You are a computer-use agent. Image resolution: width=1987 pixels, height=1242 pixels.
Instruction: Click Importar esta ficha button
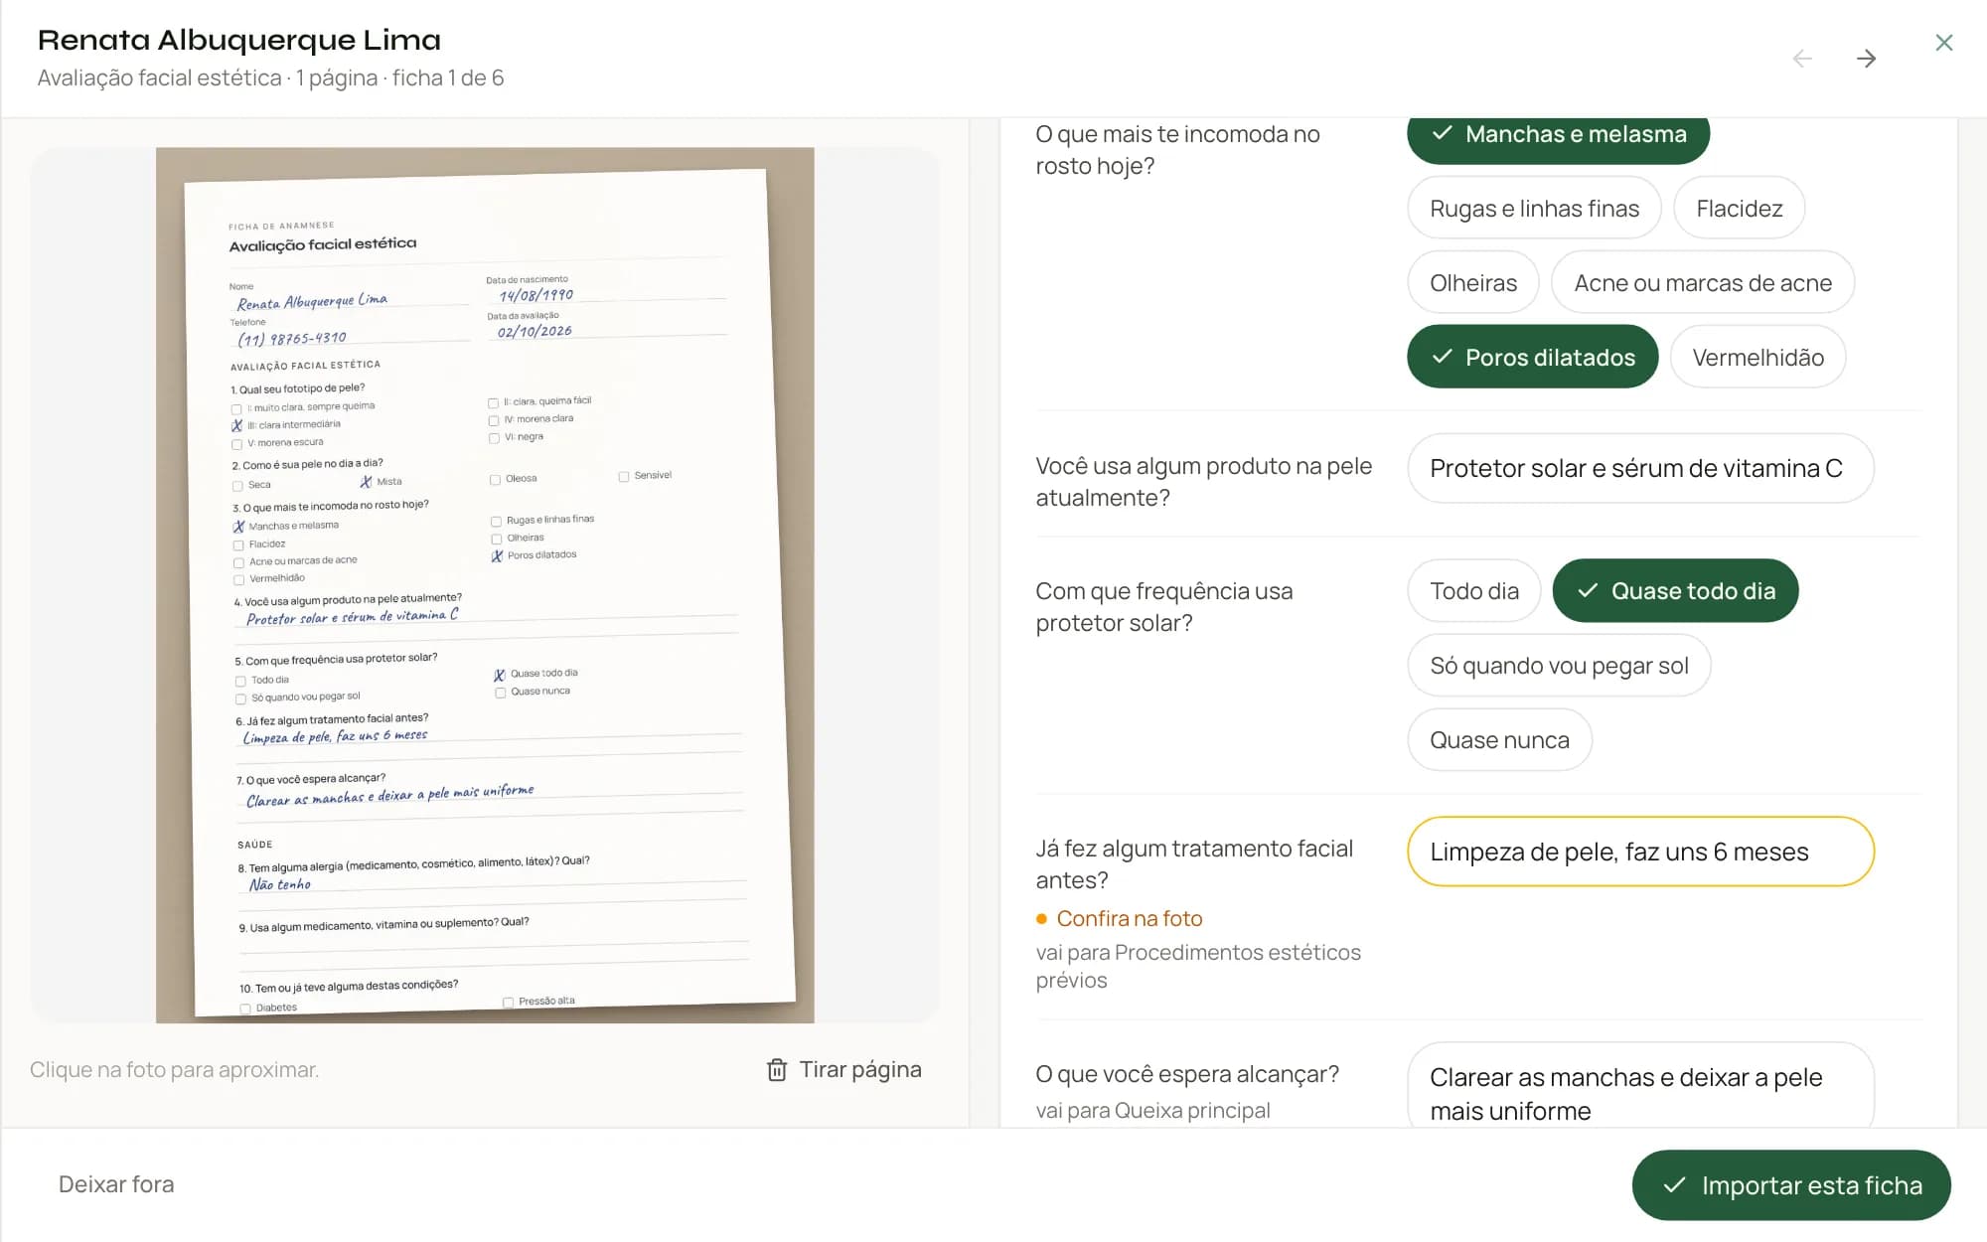(1791, 1185)
